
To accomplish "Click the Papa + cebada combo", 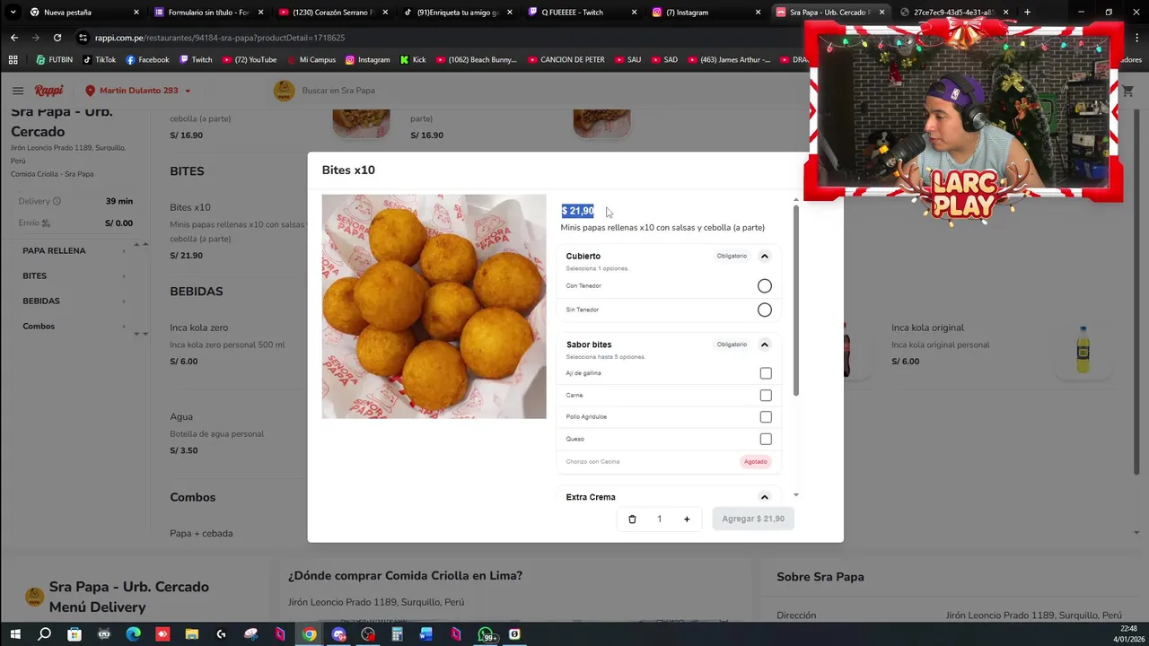I will (201, 533).
